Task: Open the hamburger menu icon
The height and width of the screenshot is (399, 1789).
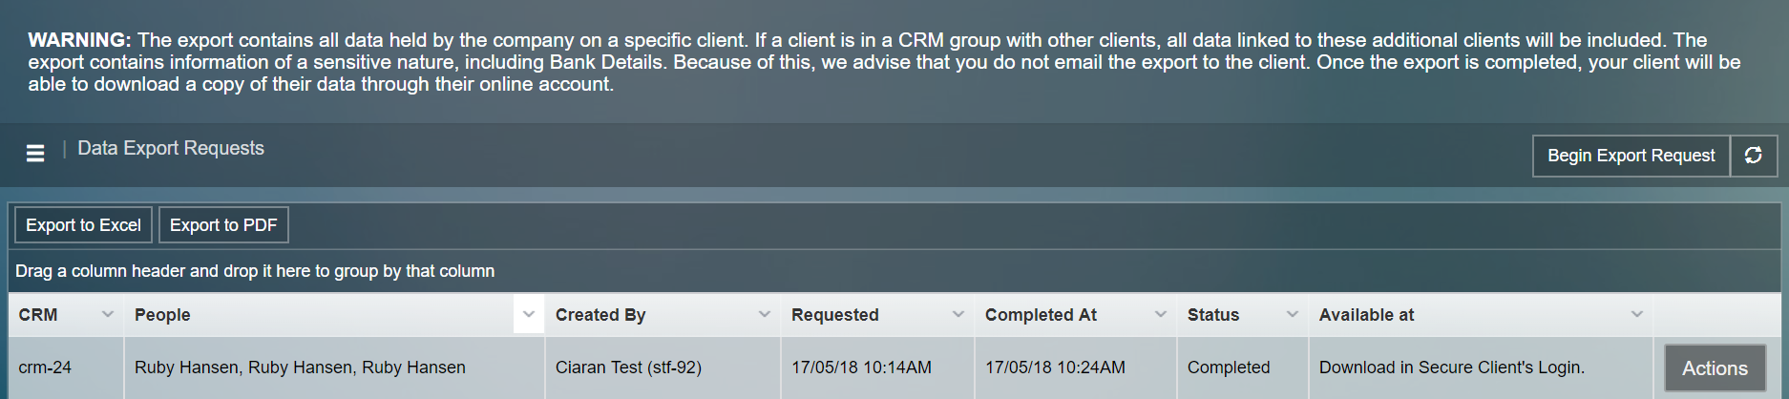Action: point(35,153)
